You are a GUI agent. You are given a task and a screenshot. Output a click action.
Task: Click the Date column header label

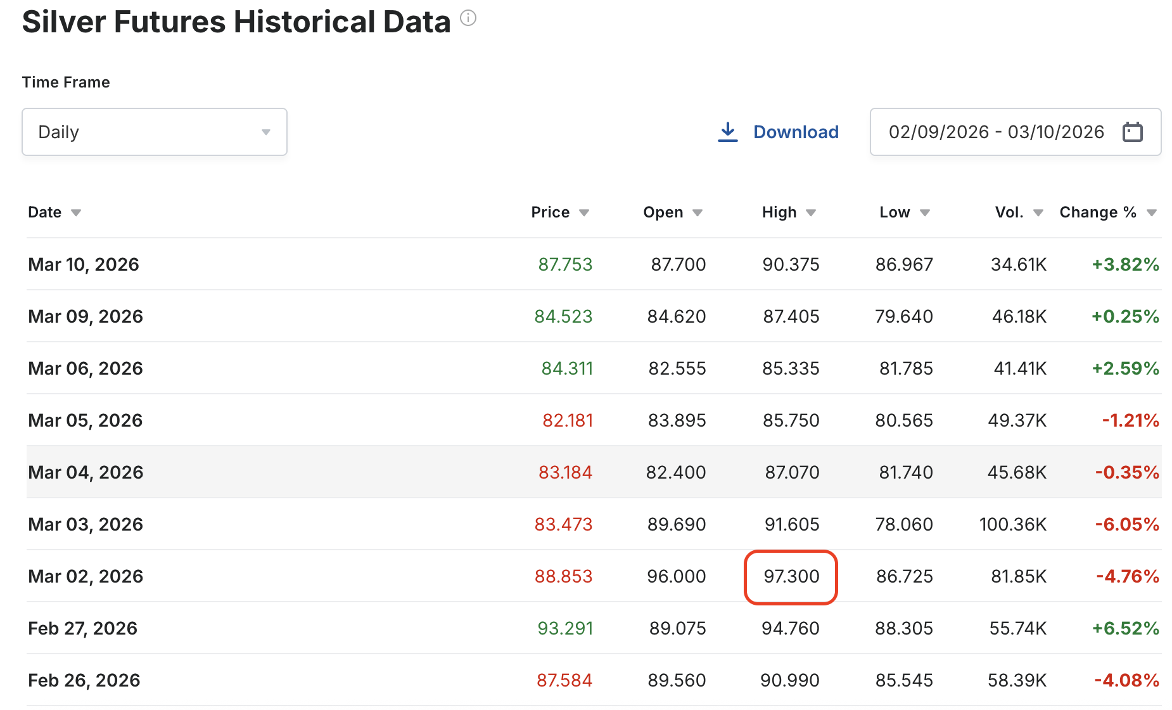(45, 212)
